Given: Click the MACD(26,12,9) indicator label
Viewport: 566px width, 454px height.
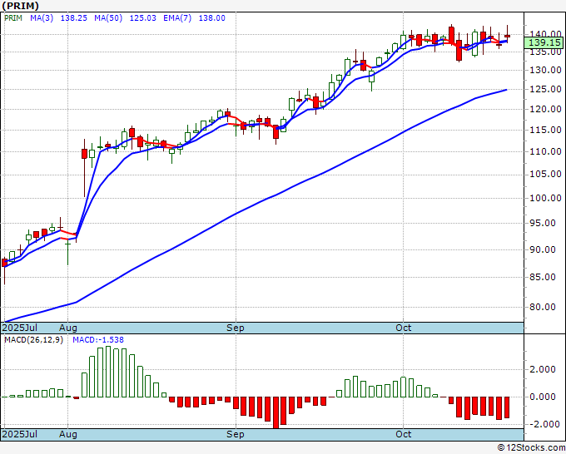Looking at the screenshot, I should [33, 340].
